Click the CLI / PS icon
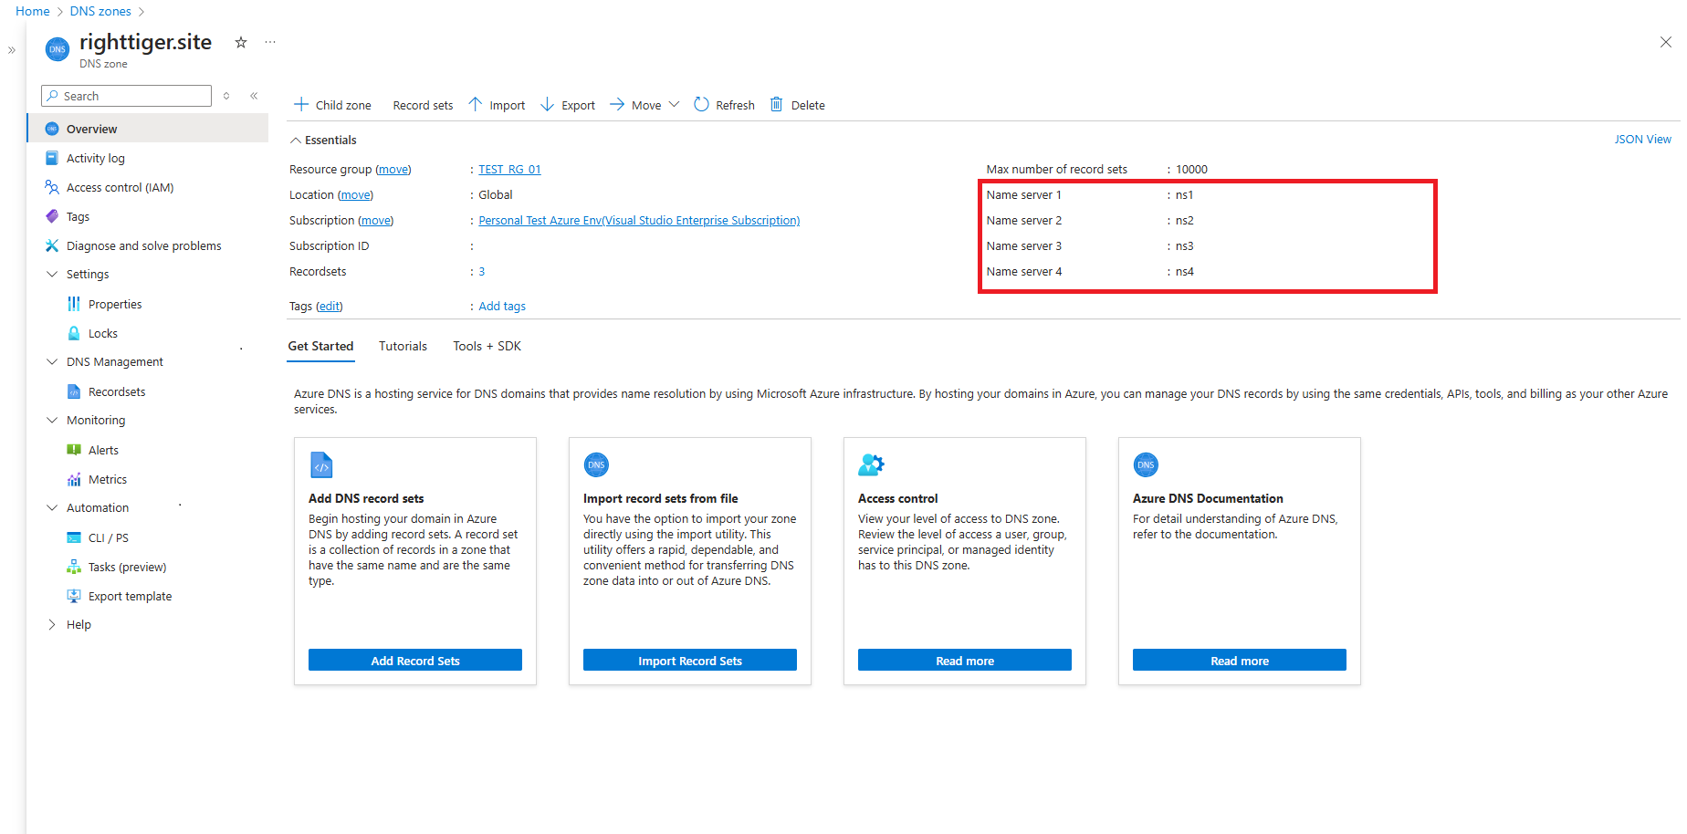Image resolution: width=1687 pixels, height=834 pixels. pyautogui.click(x=74, y=537)
